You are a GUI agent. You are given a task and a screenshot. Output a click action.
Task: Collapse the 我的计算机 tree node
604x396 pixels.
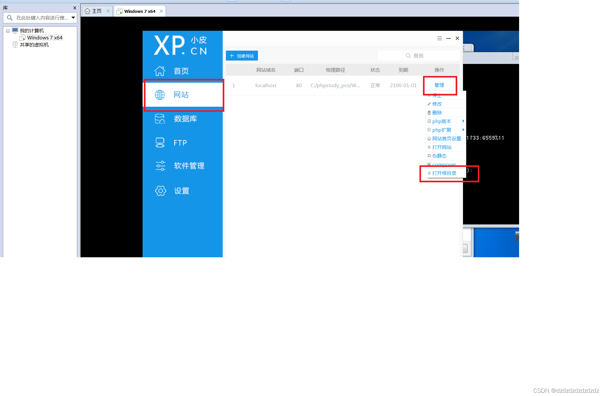coord(8,31)
